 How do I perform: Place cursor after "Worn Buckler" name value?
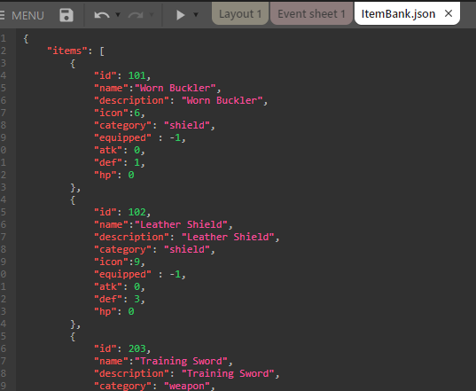click(x=215, y=88)
